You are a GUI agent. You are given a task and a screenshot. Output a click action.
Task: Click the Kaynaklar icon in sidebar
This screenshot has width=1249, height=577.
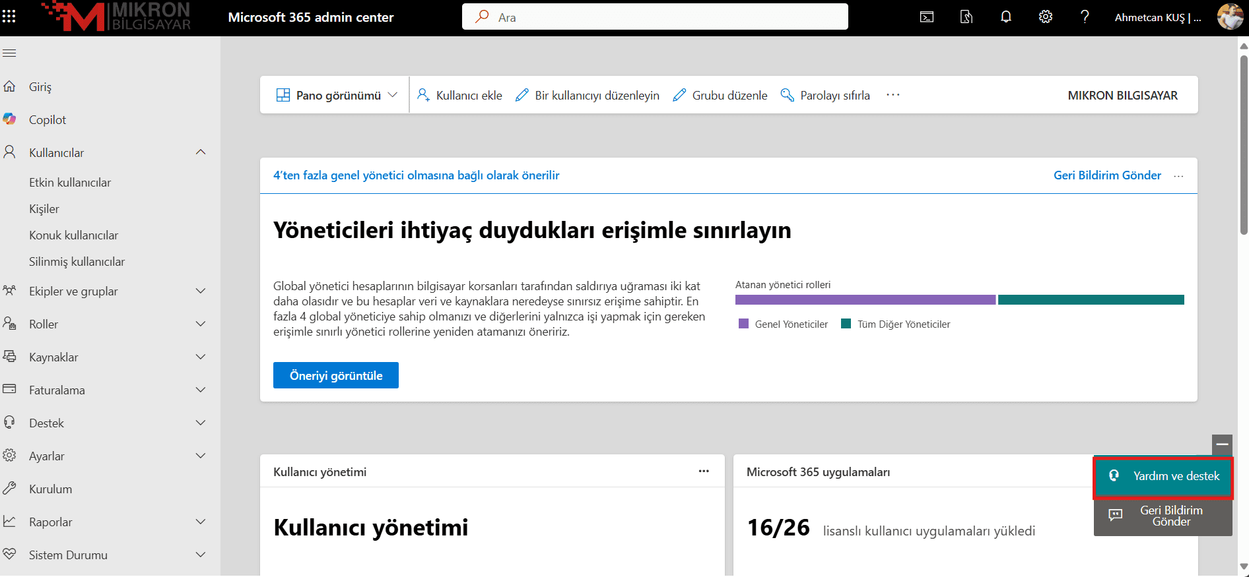(x=9, y=357)
